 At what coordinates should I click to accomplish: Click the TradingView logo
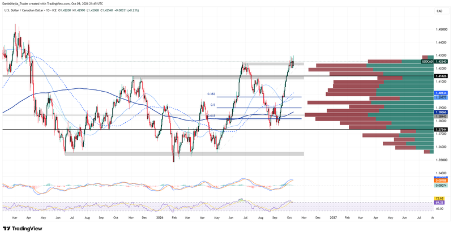23,229
